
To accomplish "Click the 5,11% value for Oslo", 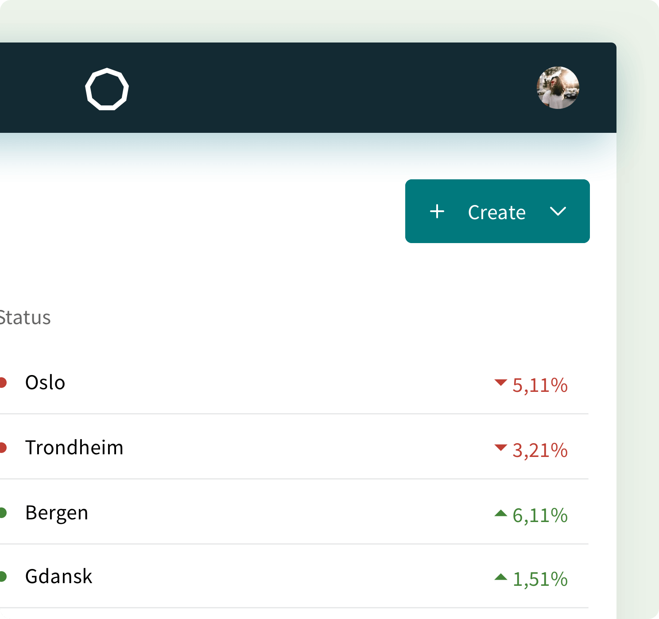I will click(540, 385).
